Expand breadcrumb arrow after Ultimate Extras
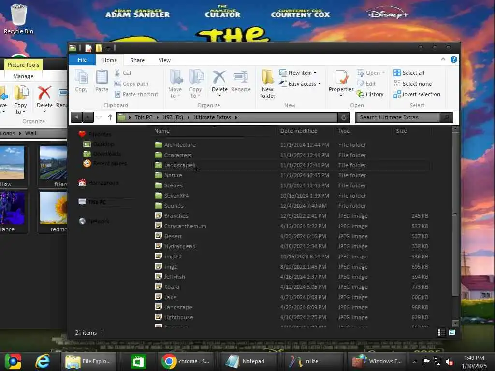495x371 pixels. (x=236, y=117)
